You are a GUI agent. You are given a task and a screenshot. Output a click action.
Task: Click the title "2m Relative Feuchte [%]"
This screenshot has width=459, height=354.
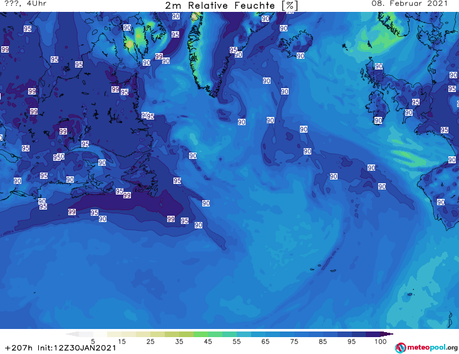tap(232, 6)
